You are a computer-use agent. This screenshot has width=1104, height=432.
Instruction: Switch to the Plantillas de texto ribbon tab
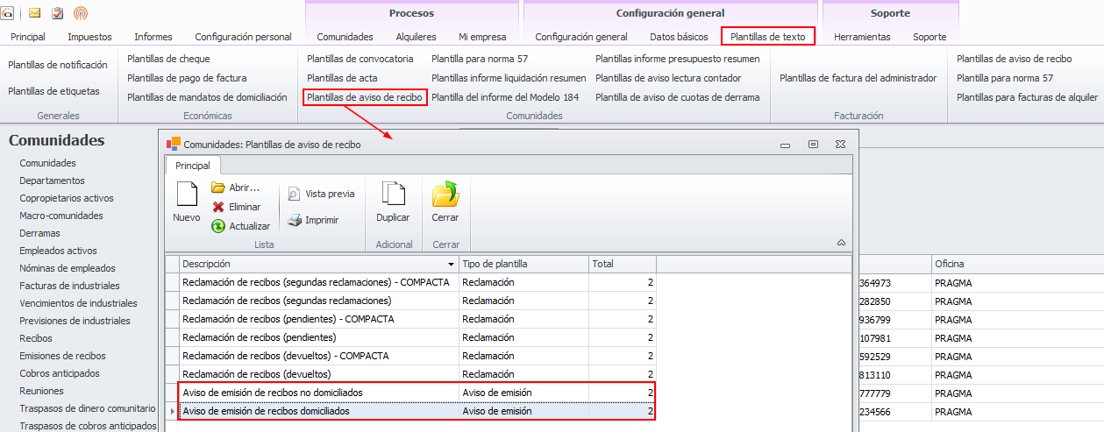pyautogui.click(x=768, y=37)
